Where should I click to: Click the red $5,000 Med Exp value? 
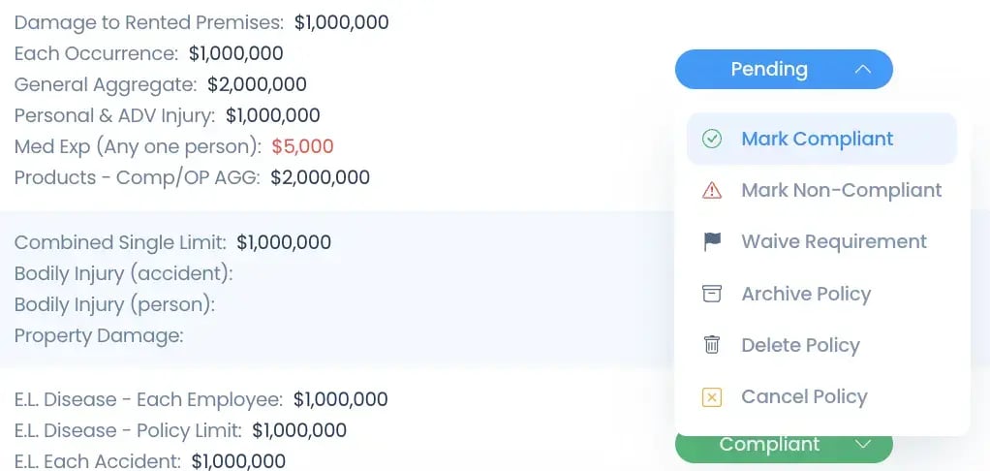(302, 147)
